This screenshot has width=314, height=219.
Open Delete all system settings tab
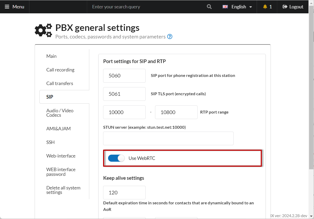63,190
